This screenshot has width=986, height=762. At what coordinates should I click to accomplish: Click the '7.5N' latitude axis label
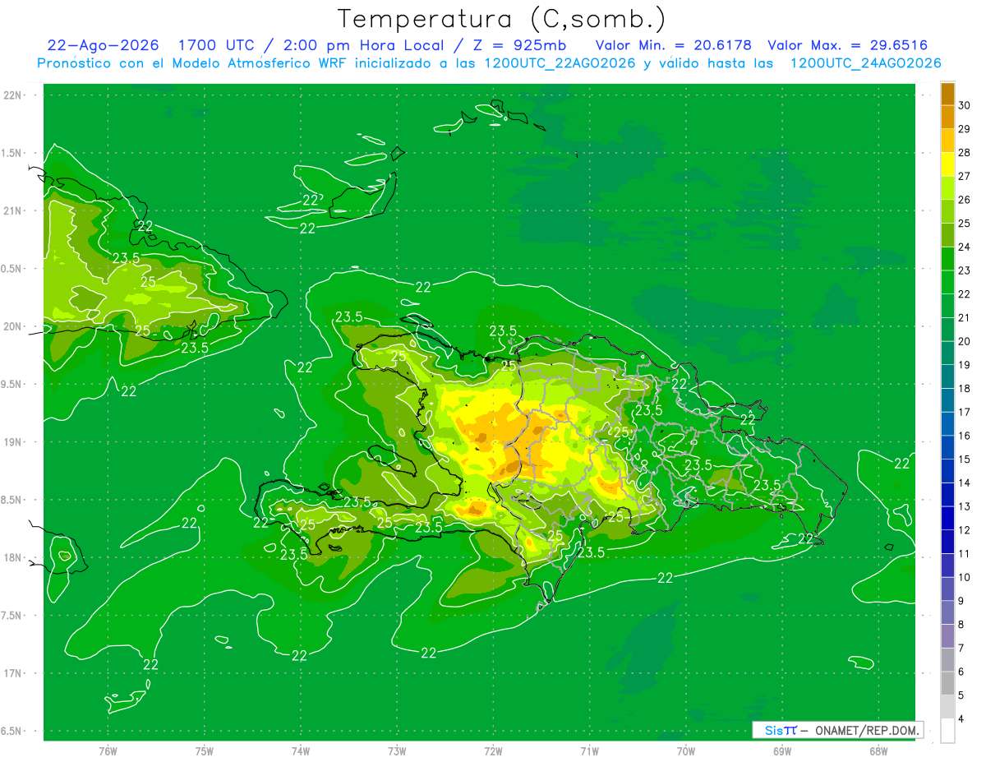click(12, 616)
